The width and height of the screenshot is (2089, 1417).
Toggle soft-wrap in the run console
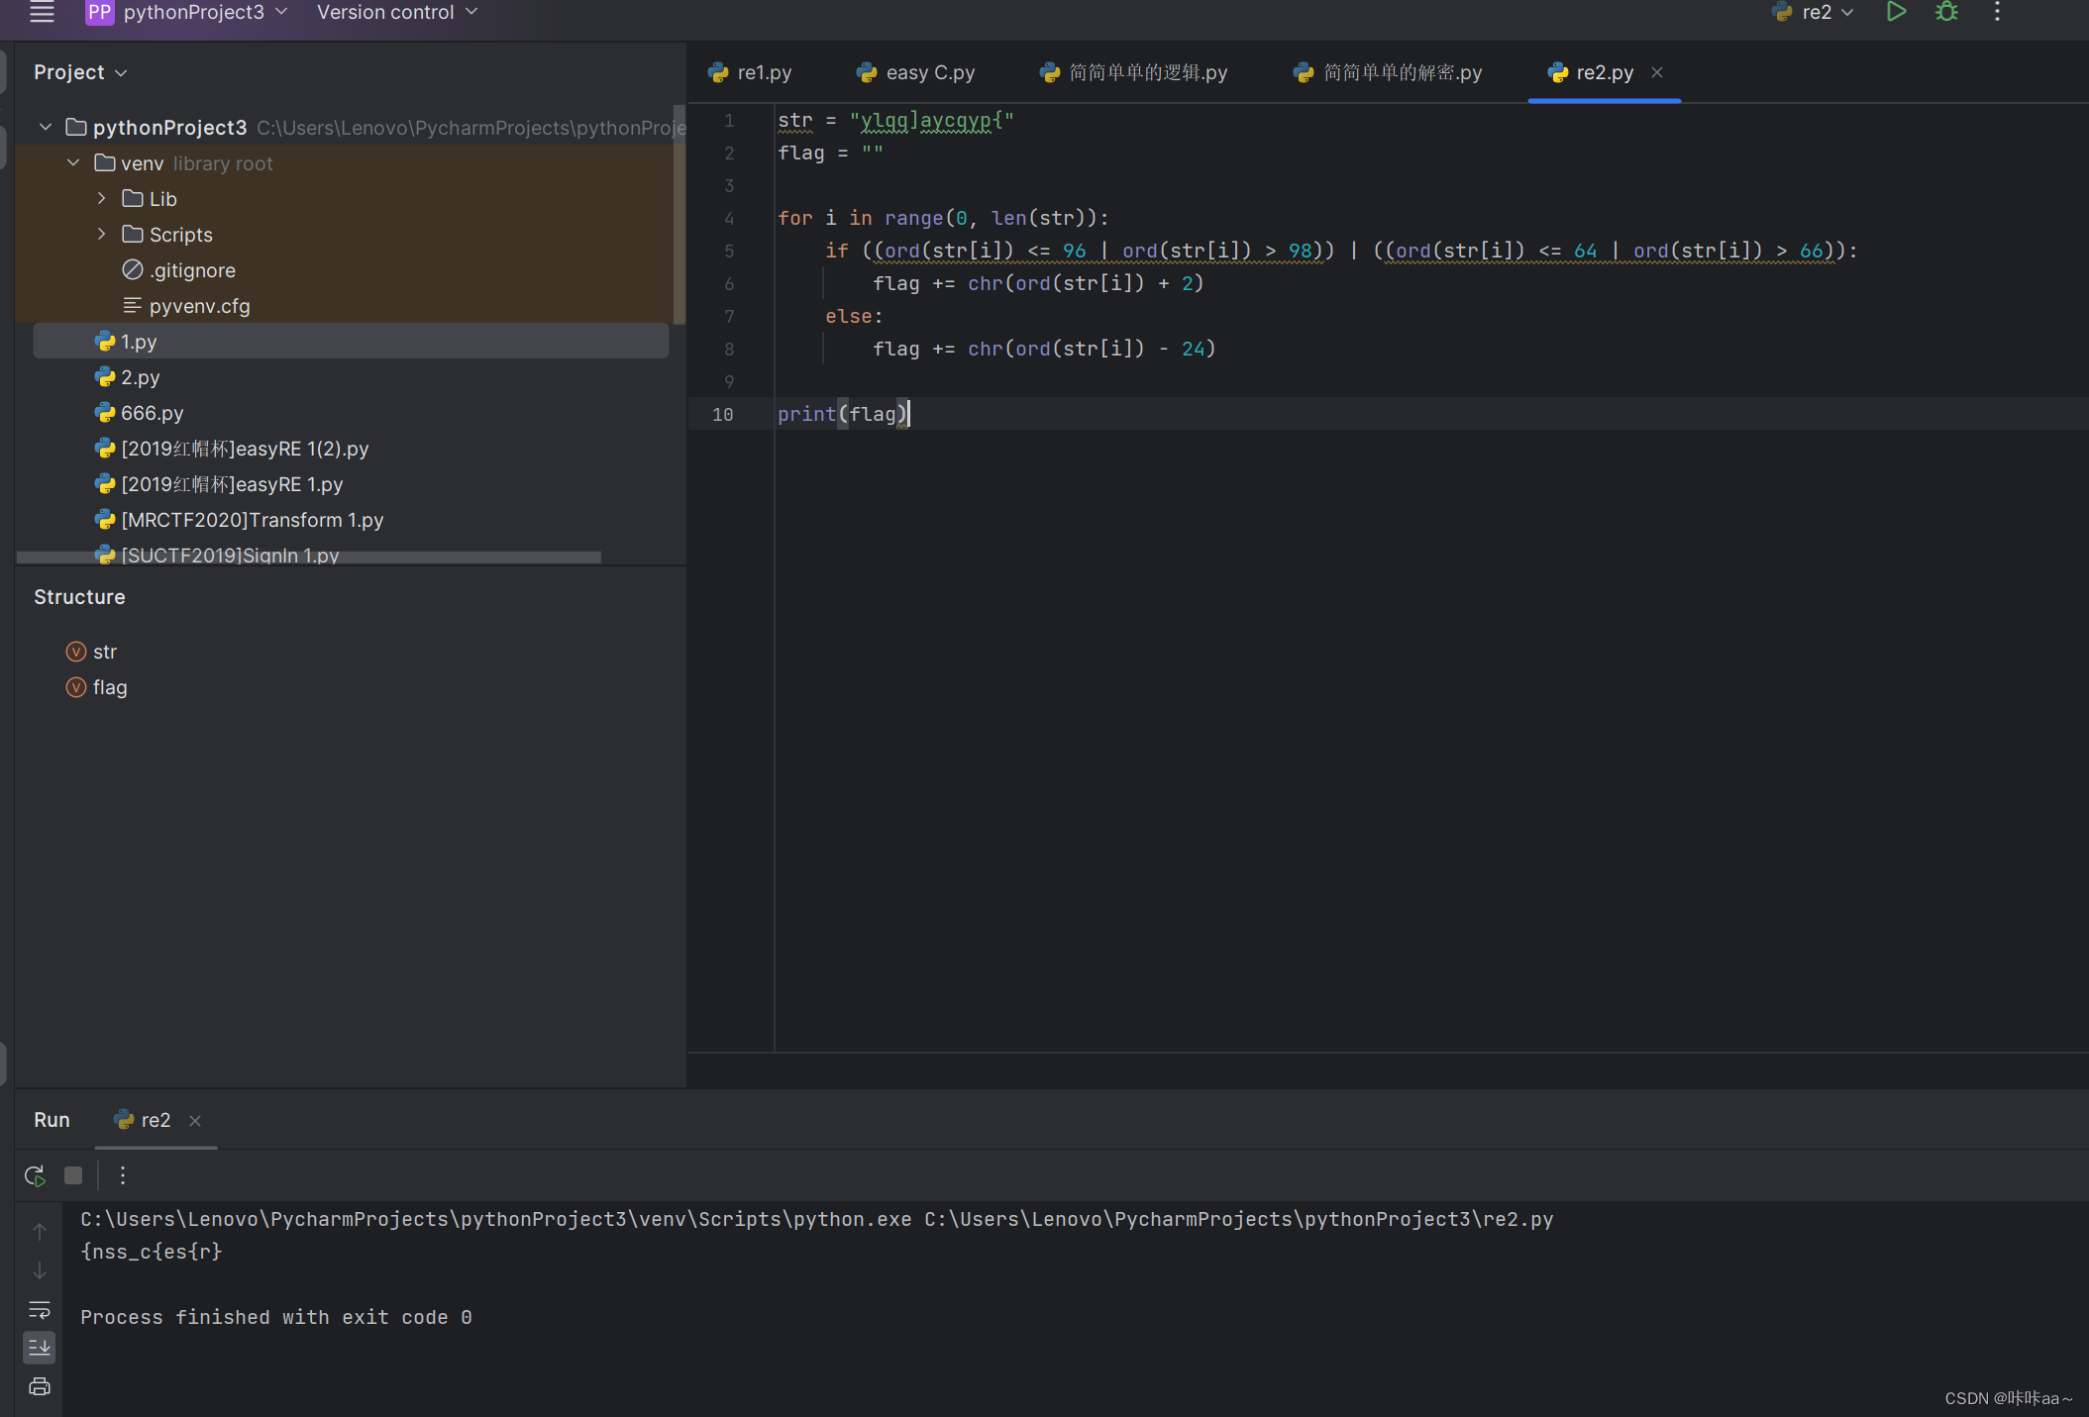(x=40, y=1309)
